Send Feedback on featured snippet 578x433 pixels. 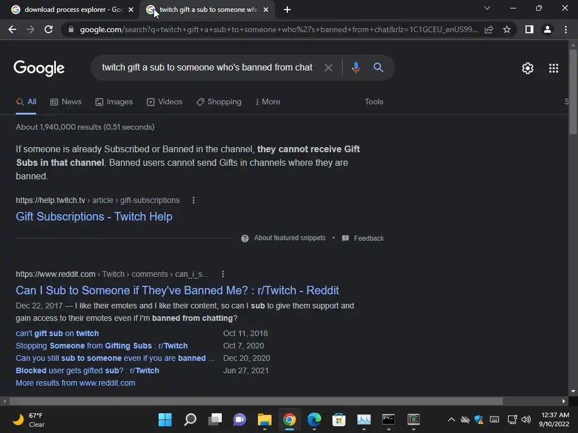(363, 238)
